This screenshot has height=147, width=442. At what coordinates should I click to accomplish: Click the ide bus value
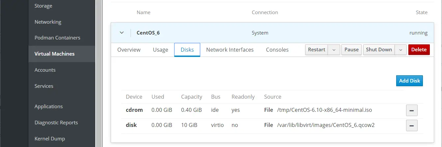(215, 110)
